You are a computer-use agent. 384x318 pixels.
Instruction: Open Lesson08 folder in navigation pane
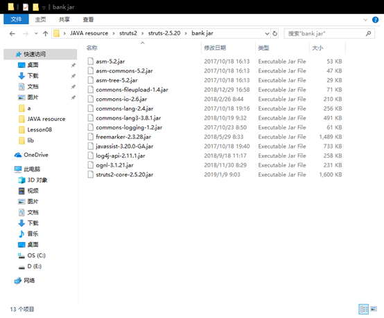[x=40, y=130]
